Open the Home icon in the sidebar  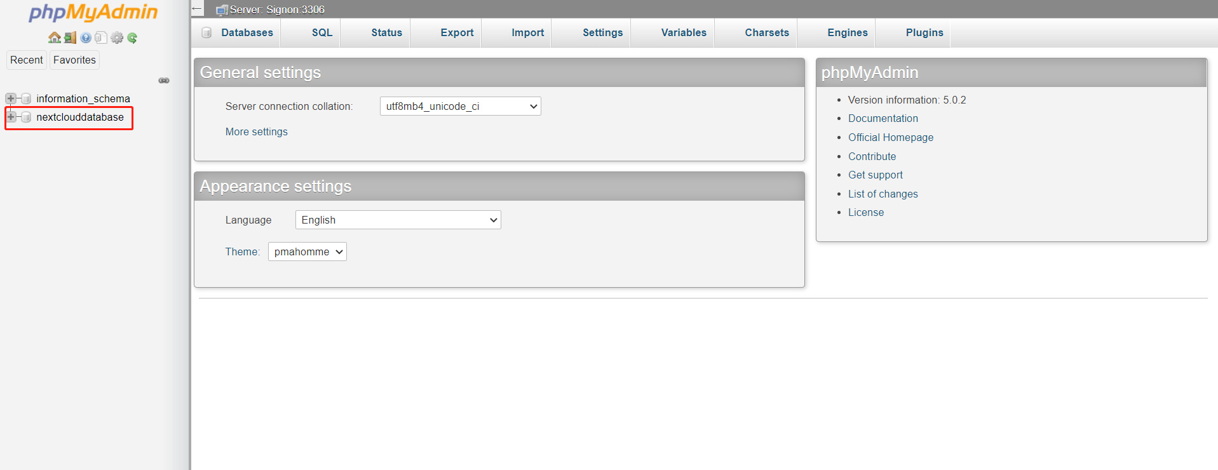tap(55, 37)
